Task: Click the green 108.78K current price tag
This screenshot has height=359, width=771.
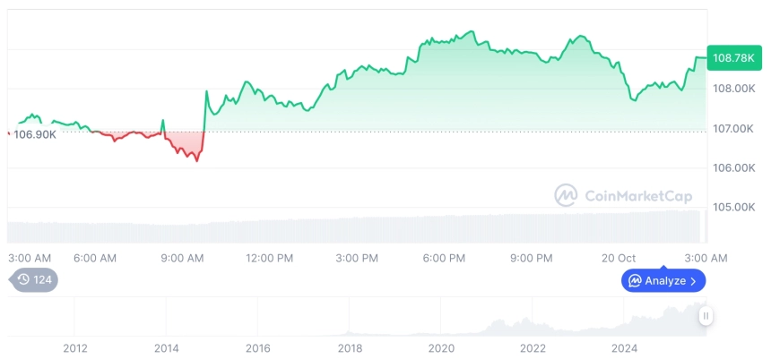Action: coord(732,58)
